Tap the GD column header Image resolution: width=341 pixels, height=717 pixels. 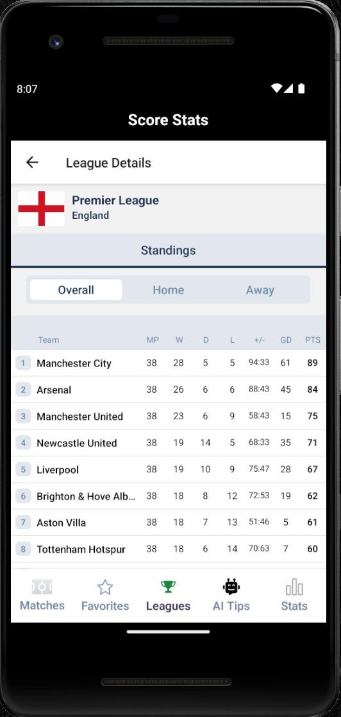coord(286,340)
